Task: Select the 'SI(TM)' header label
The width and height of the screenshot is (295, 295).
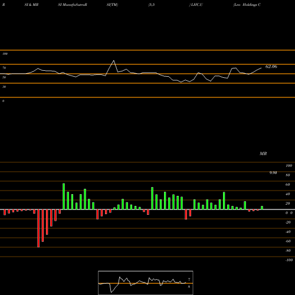Action: tap(112, 5)
